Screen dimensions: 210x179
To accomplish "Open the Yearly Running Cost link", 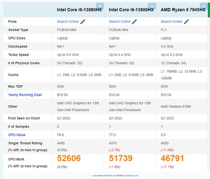I will (25, 95).
